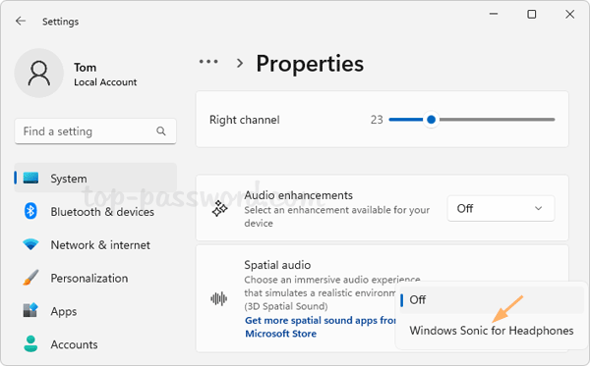Image resolution: width=590 pixels, height=366 pixels.
Task: Click the Network & internet wifi icon
Action: (x=30, y=244)
